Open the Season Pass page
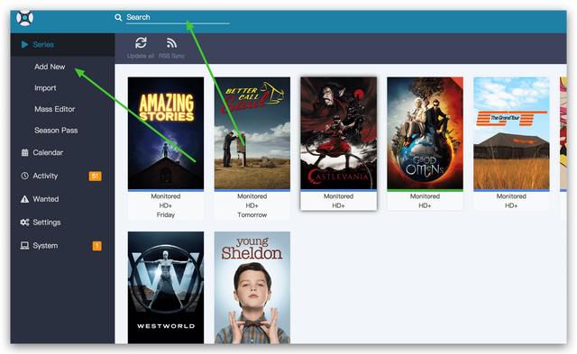Viewport: 577px width, 354px height. pyautogui.click(x=56, y=130)
